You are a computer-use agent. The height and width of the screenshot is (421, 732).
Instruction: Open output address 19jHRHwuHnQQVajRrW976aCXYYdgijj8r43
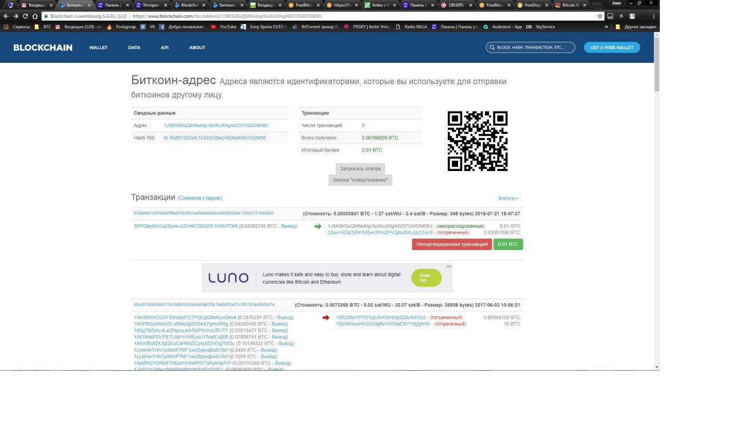(383, 324)
